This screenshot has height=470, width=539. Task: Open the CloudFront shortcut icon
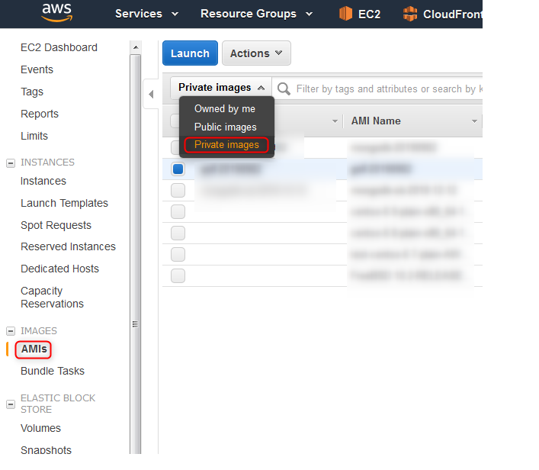pos(409,14)
